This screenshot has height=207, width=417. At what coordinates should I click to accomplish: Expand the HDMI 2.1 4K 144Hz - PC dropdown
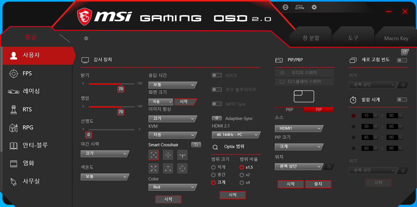(x=236, y=135)
